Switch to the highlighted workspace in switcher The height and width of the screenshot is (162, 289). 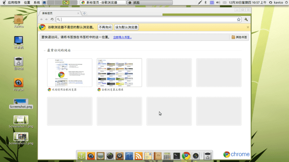point(66,3)
